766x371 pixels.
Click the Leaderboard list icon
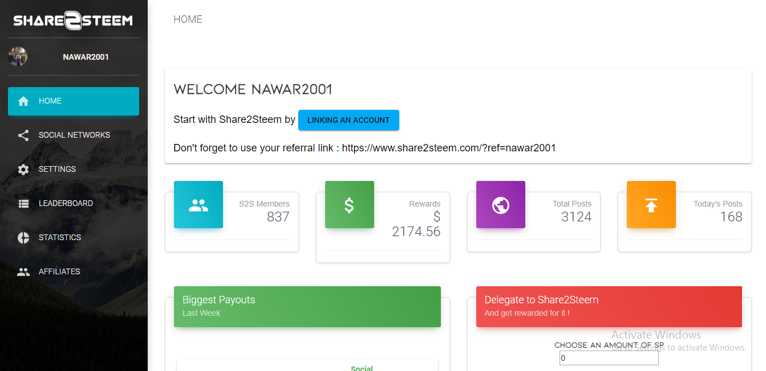(x=23, y=204)
